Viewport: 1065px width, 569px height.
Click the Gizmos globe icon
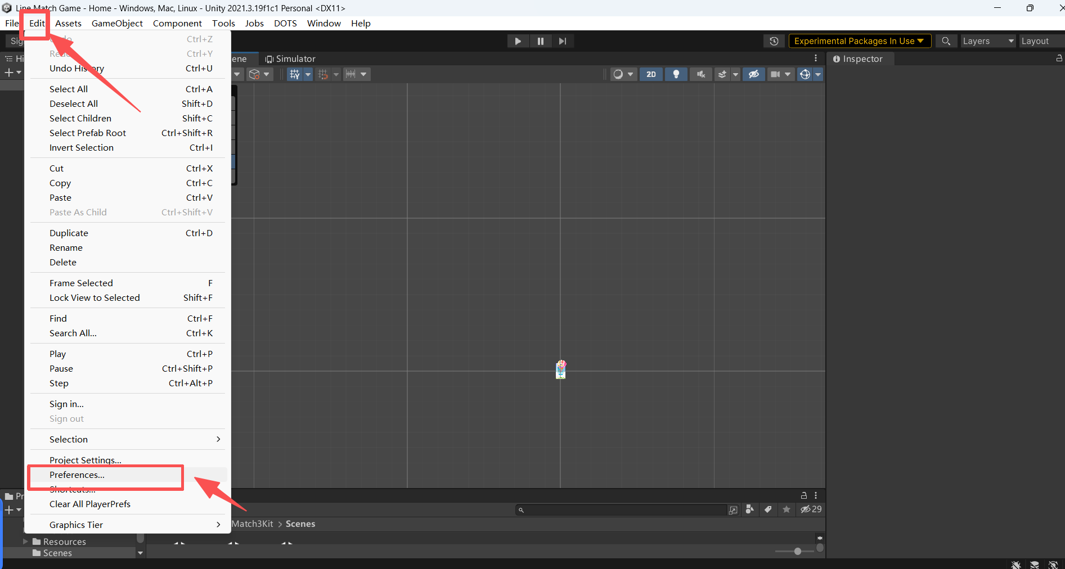click(x=805, y=74)
